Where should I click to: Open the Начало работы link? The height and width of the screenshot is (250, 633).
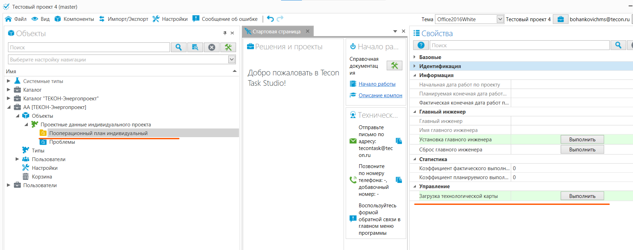377,84
